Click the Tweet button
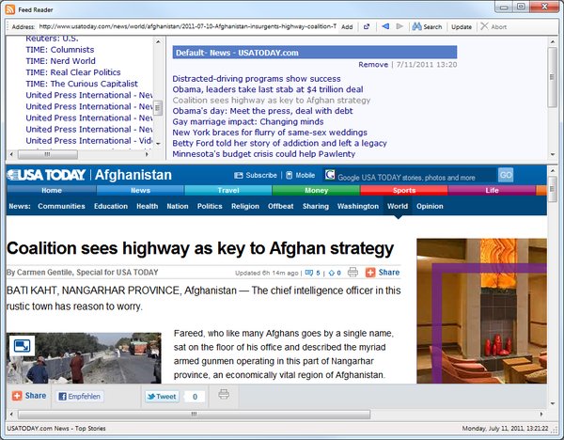 point(162,397)
